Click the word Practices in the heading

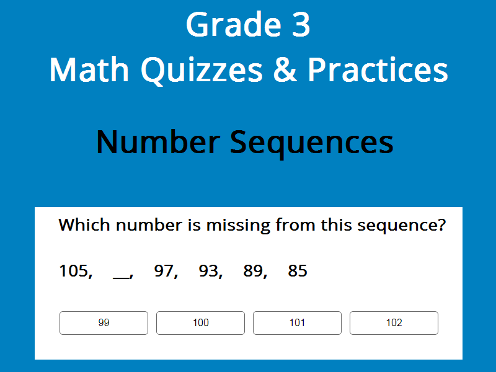(x=378, y=71)
